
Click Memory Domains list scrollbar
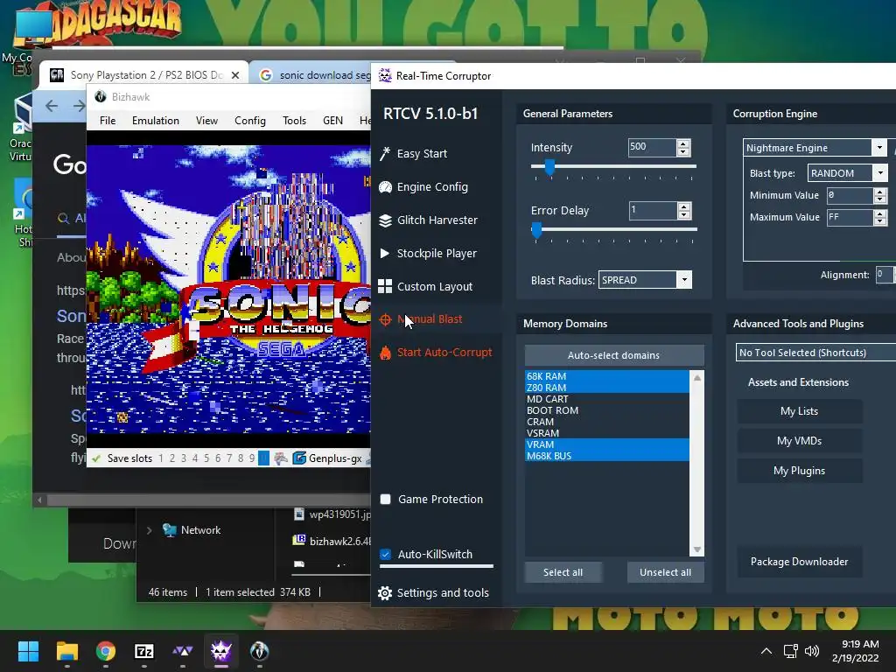[x=696, y=463]
